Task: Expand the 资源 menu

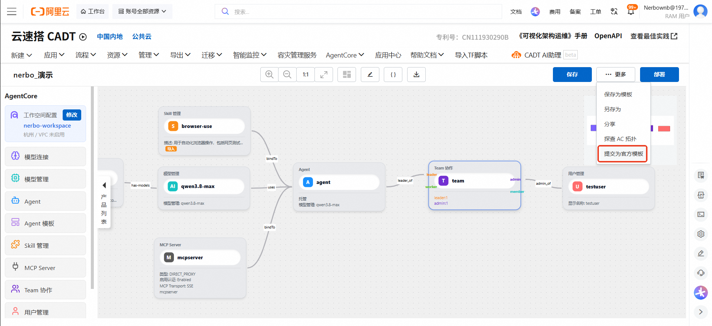Action: tap(117, 55)
